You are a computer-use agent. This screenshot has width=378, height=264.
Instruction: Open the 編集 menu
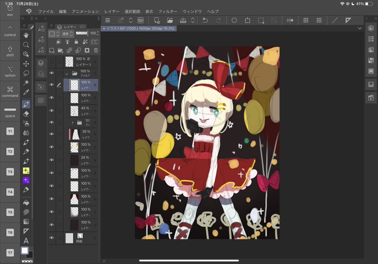pyautogui.click(x=63, y=11)
